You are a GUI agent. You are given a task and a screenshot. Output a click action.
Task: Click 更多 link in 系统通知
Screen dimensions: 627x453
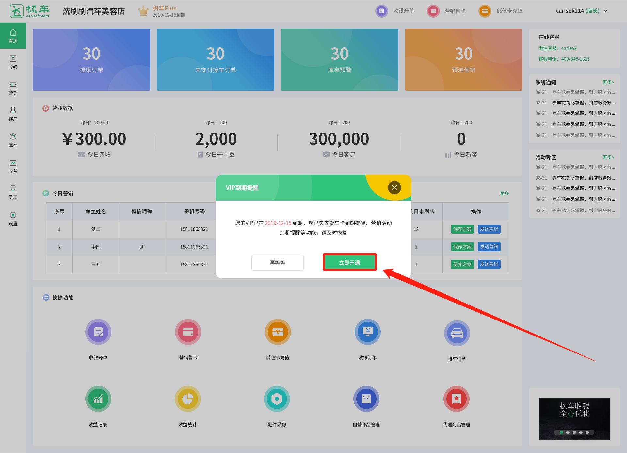coord(608,82)
